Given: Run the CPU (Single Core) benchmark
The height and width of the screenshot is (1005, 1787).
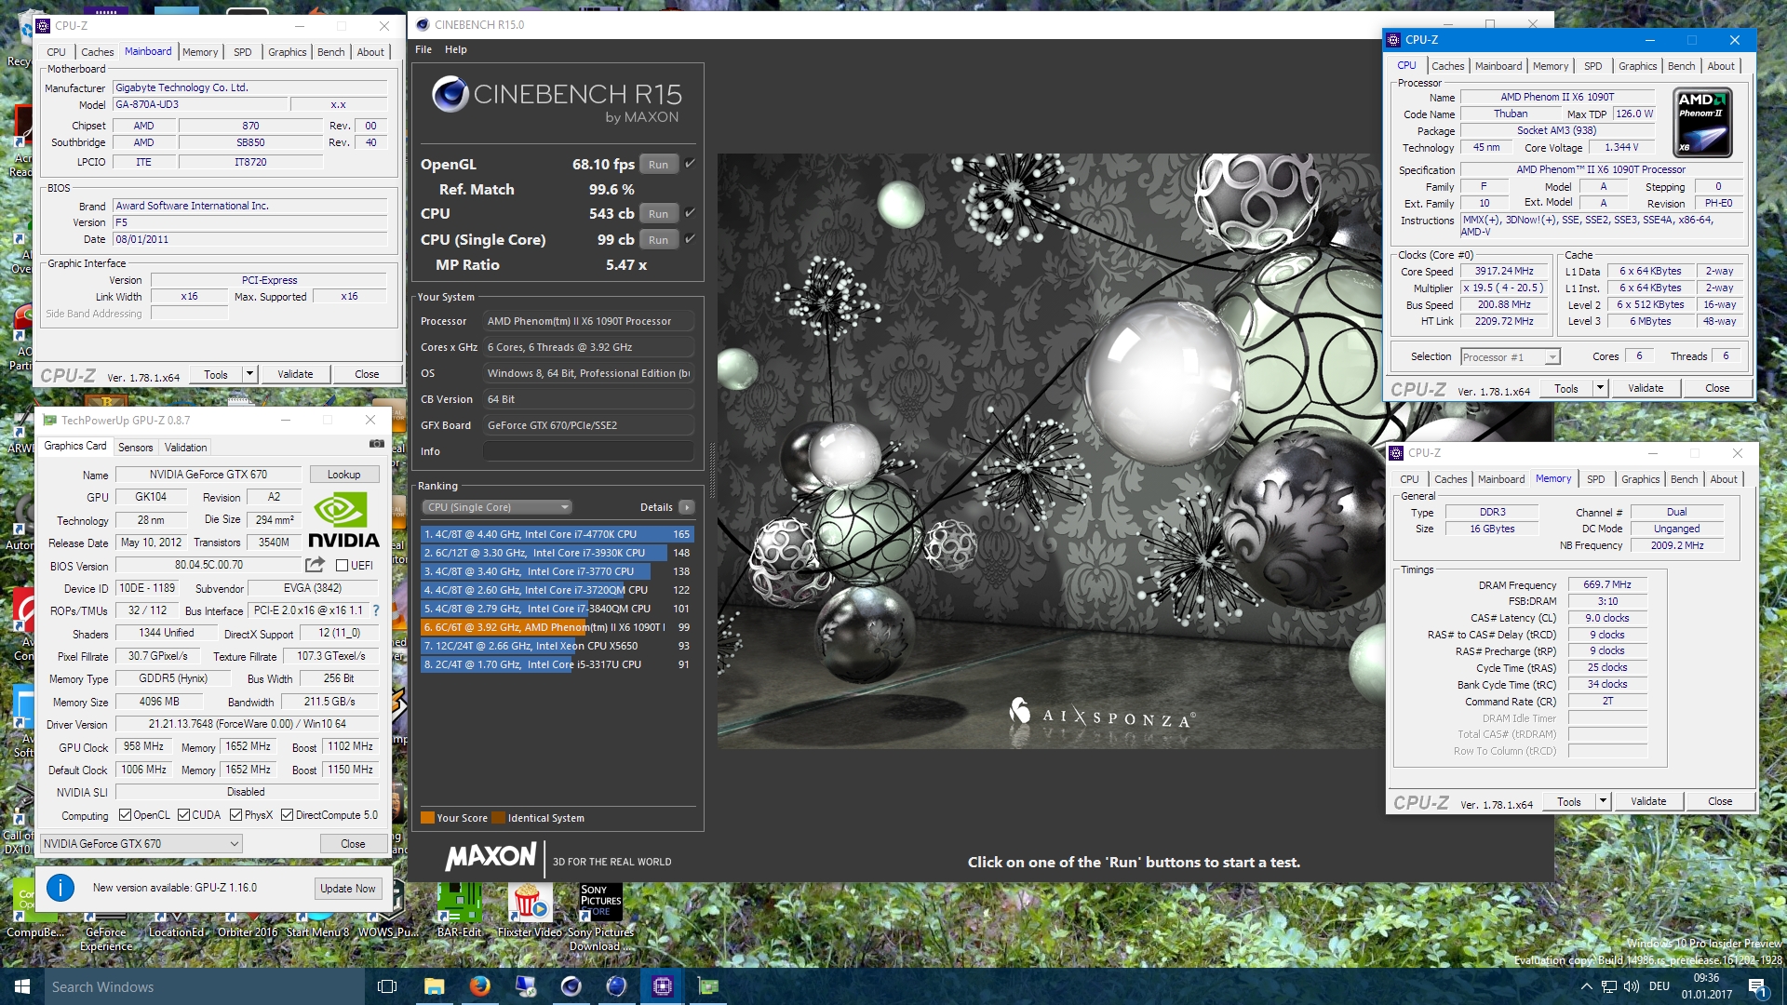Looking at the screenshot, I should [x=658, y=239].
